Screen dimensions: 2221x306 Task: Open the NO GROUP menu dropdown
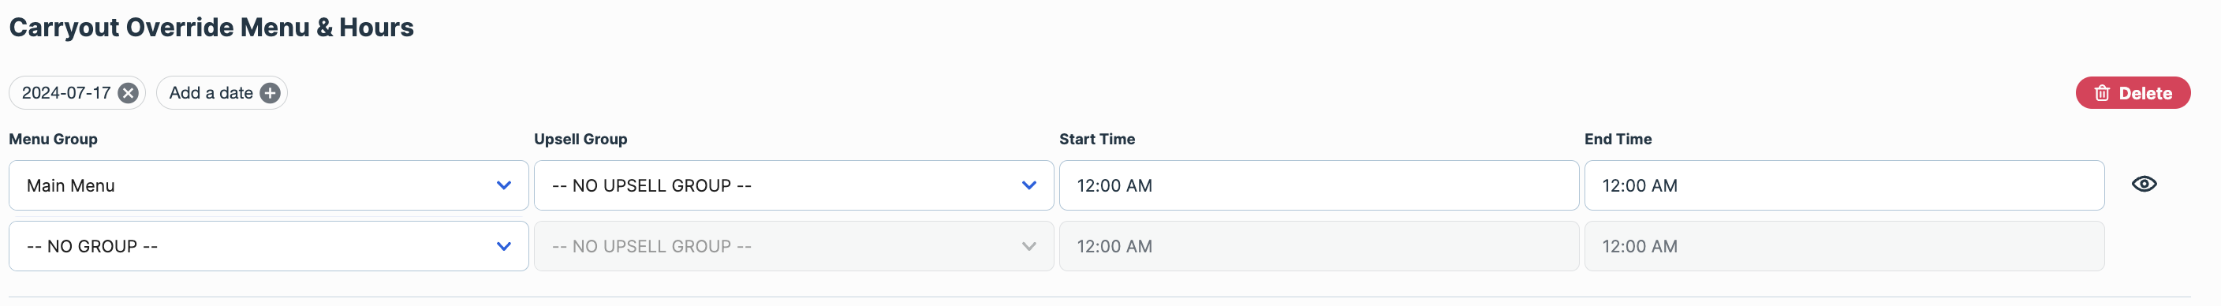click(x=269, y=247)
